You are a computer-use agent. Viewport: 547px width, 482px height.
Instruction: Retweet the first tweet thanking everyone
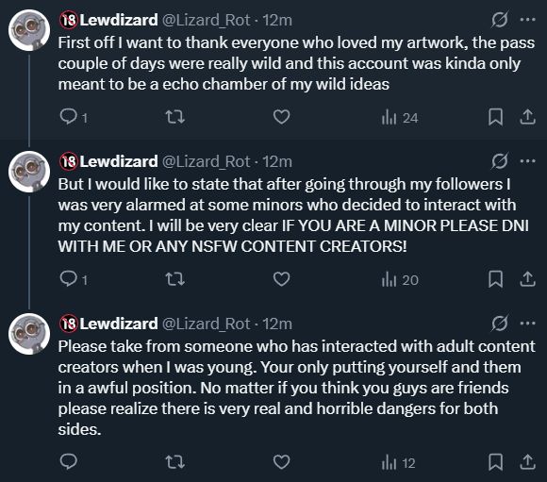tap(174, 117)
